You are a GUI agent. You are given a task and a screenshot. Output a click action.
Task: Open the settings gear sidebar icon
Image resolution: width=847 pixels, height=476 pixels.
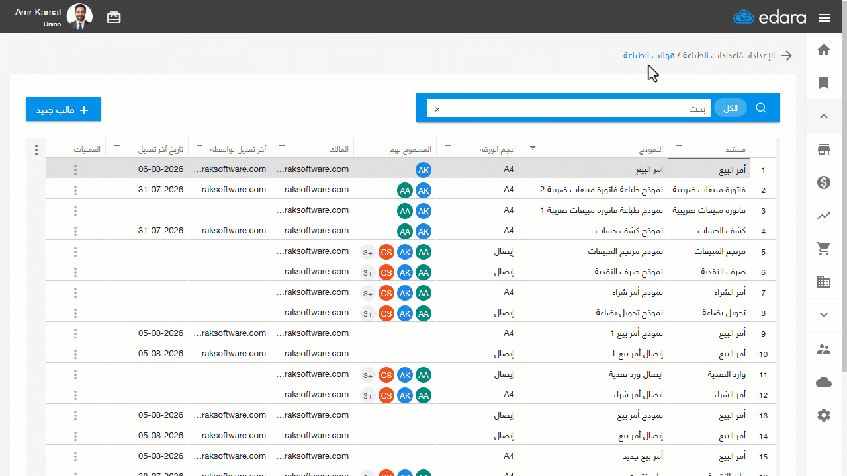[x=824, y=415]
